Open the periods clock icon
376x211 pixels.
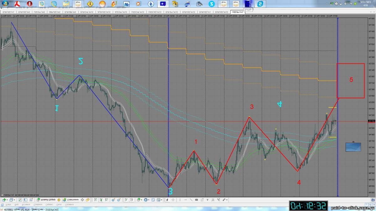pyautogui.click(x=145, y=200)
